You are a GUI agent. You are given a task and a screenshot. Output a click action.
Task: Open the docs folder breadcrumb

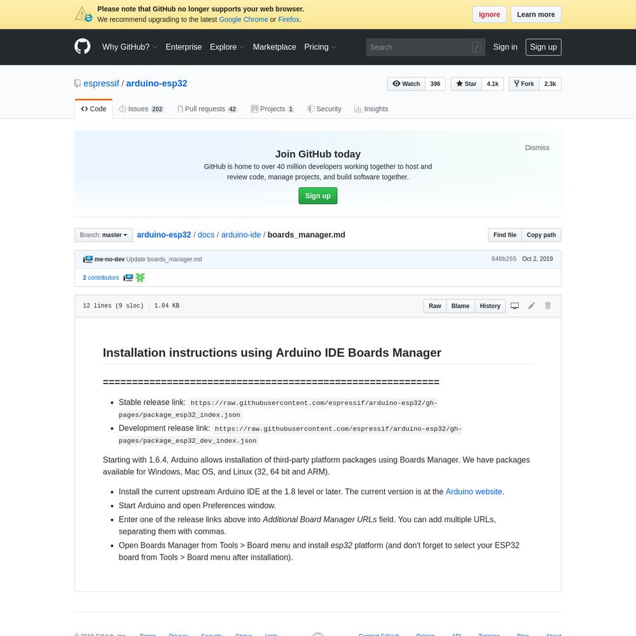(x=206, y=235)
